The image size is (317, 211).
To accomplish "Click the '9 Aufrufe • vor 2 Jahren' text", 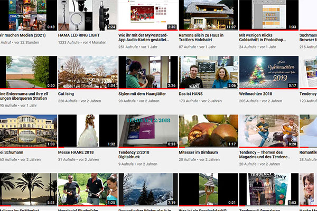I will point(138,164).
